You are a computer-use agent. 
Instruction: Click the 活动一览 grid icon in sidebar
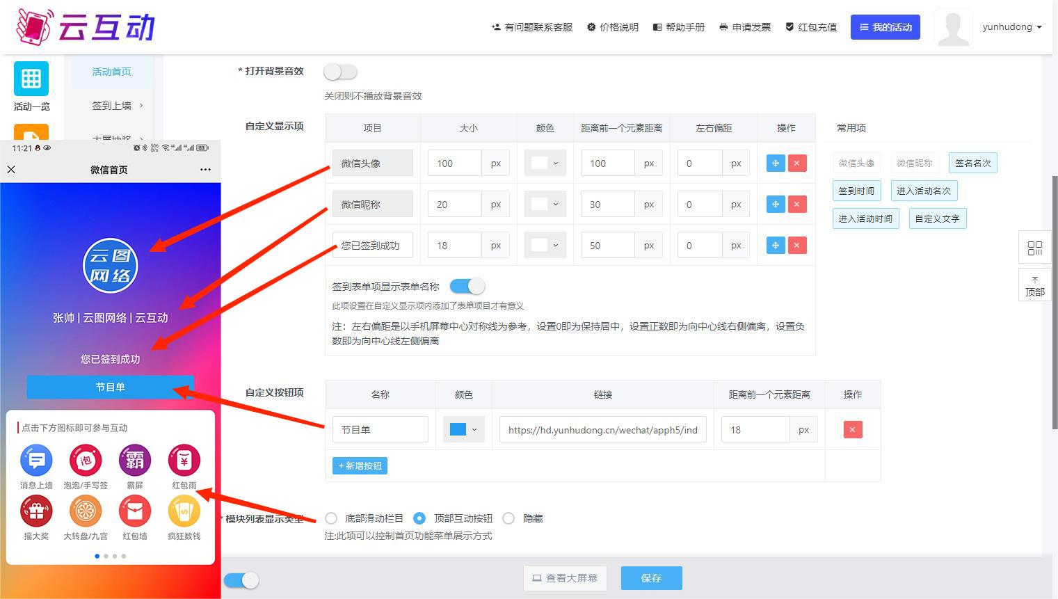tap(31, 79)
